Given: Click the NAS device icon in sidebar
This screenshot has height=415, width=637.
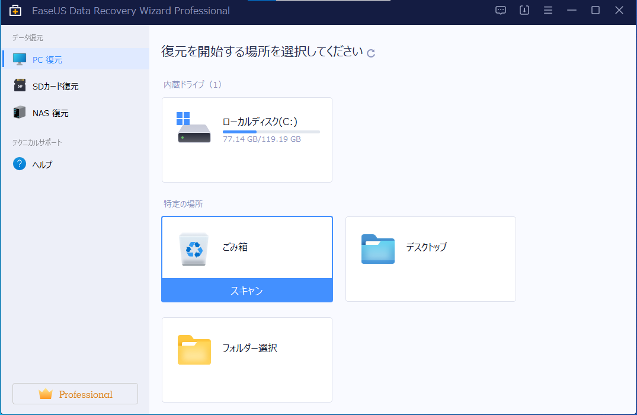Looking at the screenshot, I should click(19, 112).
